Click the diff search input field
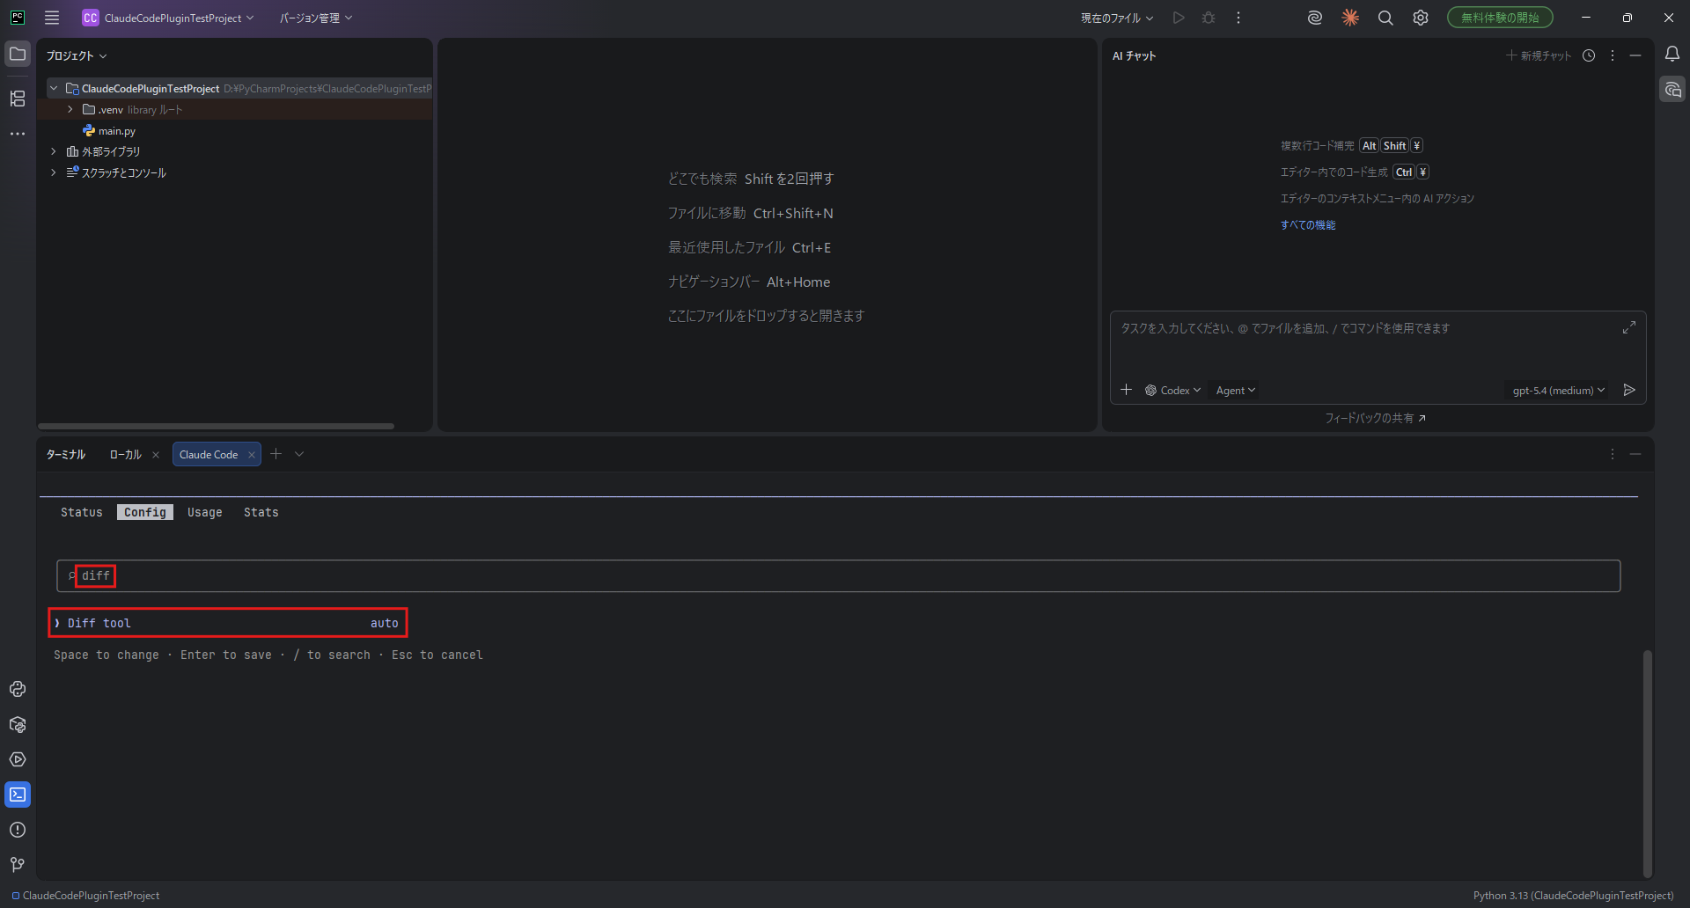The height and width of the screenshot is (908, 1690). [836, 576]
